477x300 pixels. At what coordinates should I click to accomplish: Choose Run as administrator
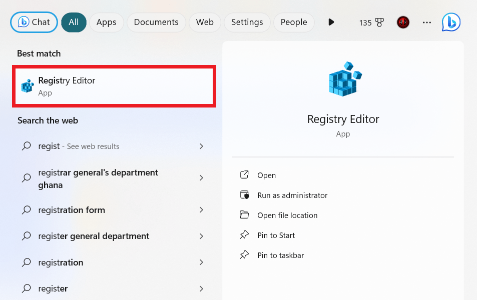click(x=292, y=195)
